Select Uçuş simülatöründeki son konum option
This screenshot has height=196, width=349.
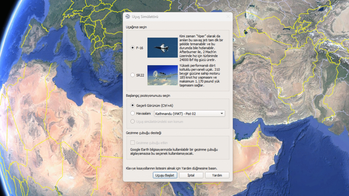tap(133, 121)
